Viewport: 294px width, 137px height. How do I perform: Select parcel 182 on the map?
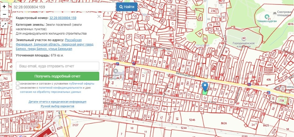(251, 73)
